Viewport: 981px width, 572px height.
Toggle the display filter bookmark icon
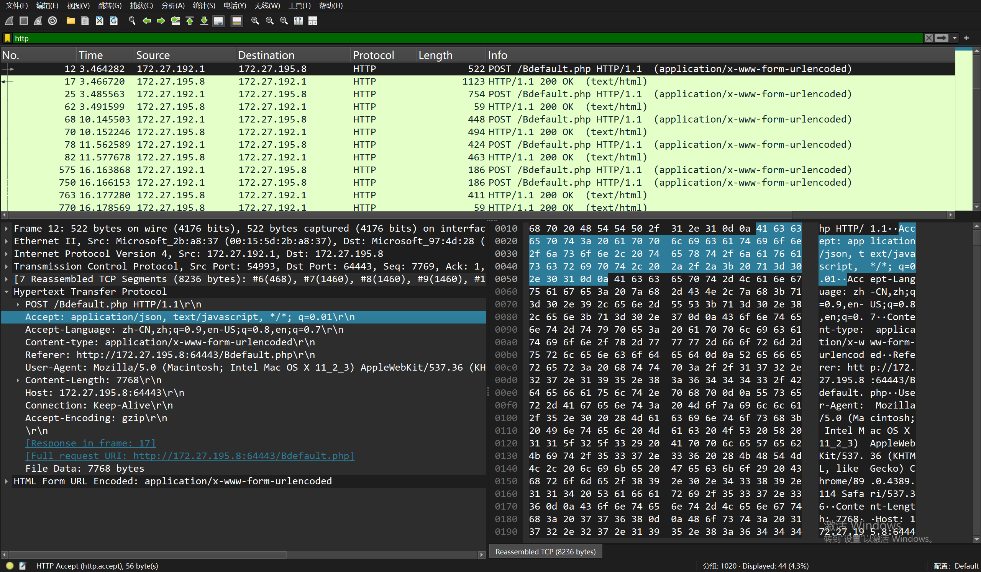click(x=7, y=38)
